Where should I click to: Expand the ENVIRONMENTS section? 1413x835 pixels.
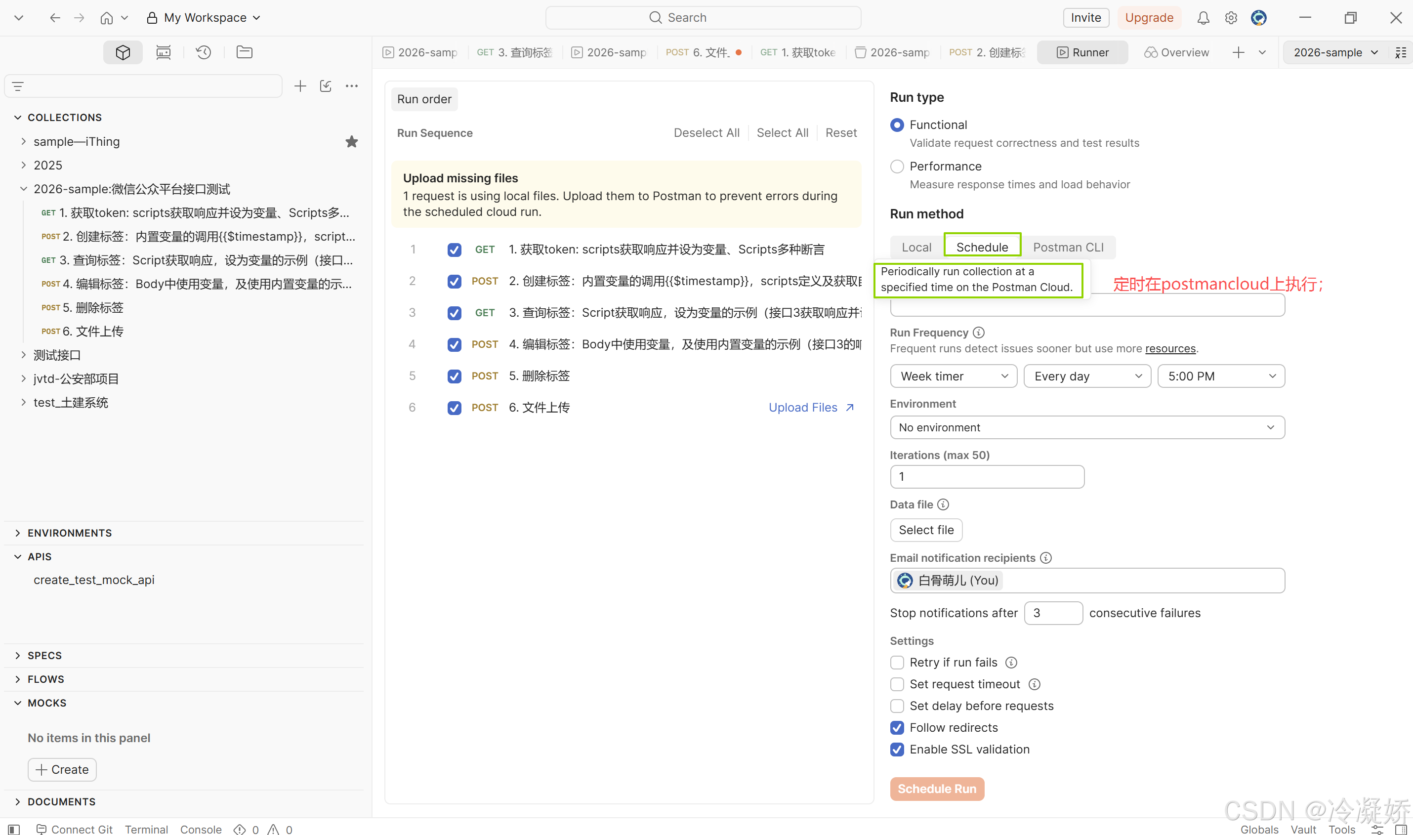click(x=17, y=533)
